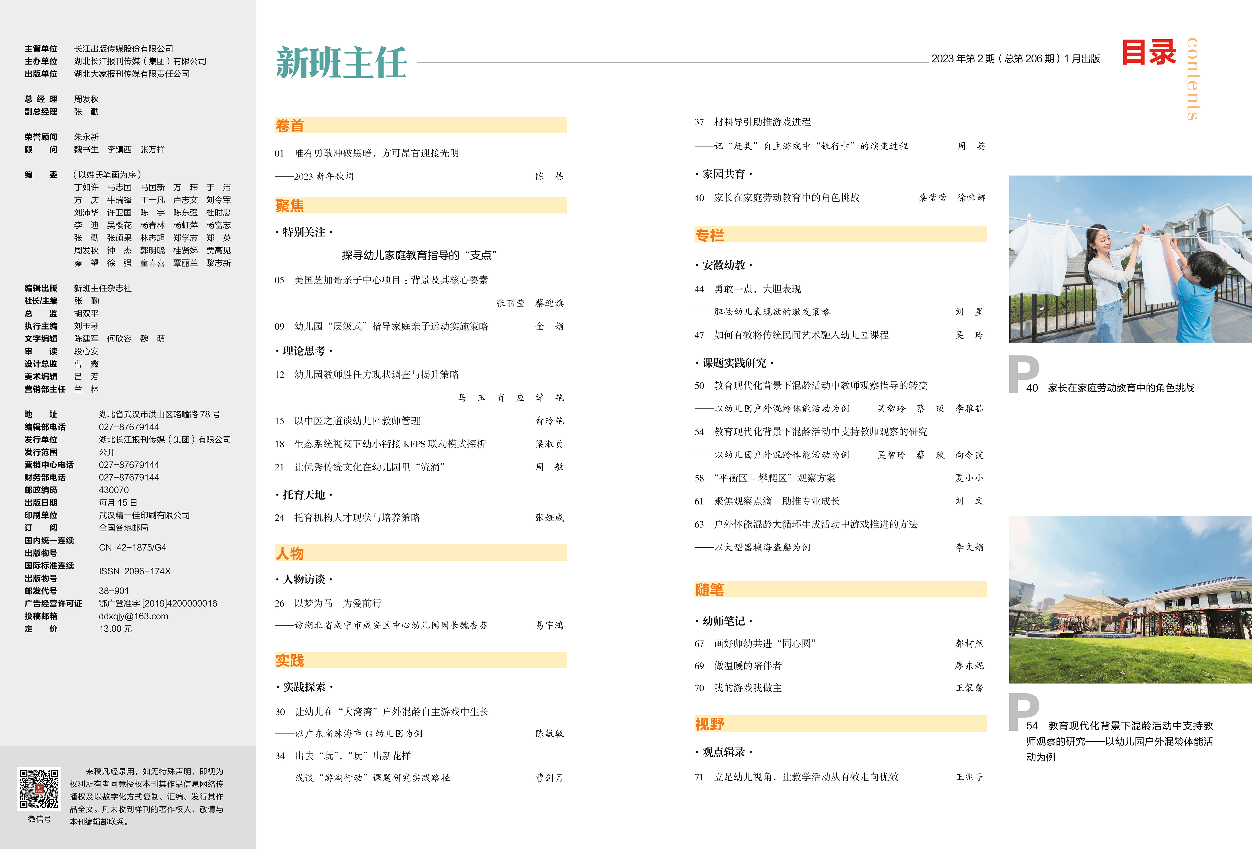Select the 聚焦 section header

[x=290, y=206]
